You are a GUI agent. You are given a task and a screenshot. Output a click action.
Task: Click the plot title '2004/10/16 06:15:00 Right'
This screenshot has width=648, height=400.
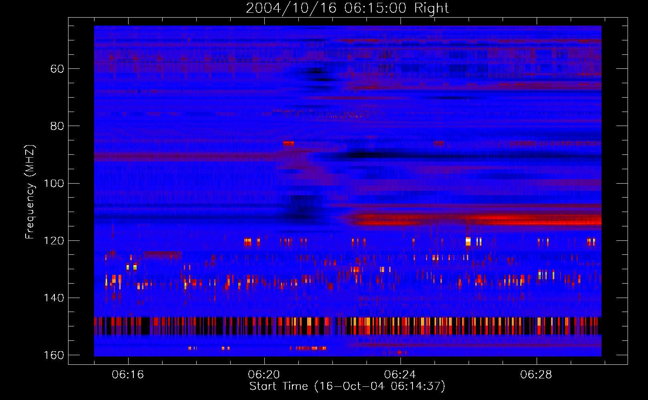[347, 8]
